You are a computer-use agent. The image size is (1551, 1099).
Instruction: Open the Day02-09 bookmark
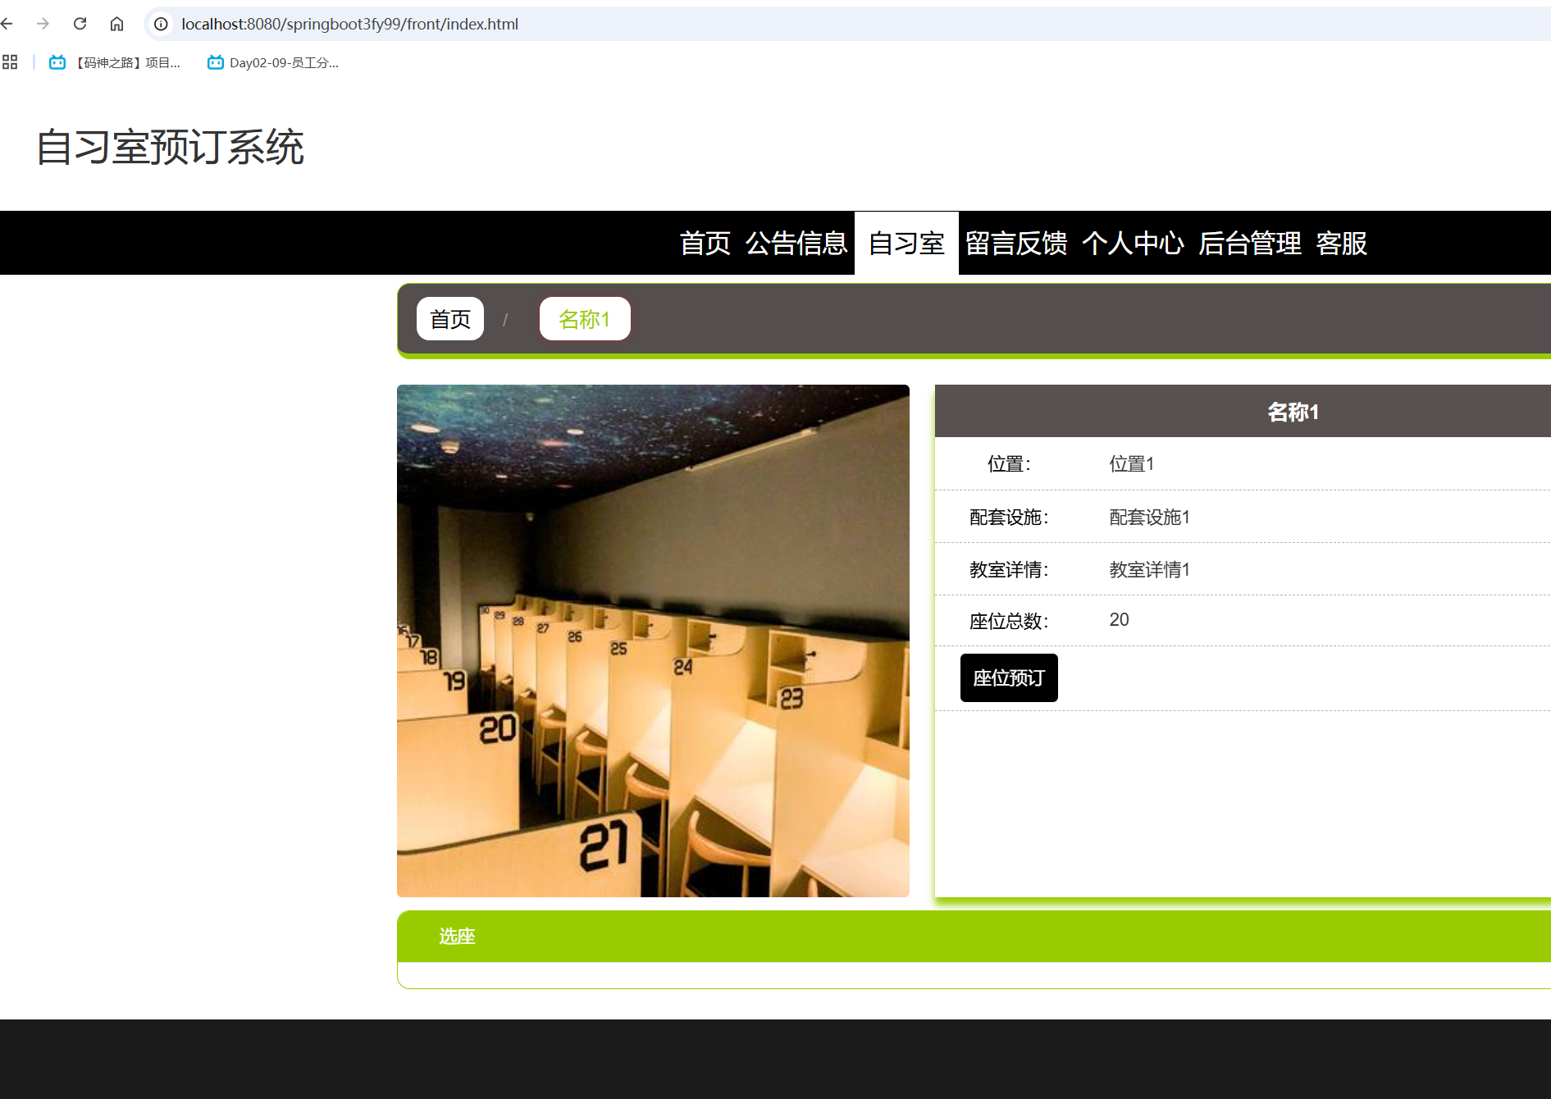click(x=273, y=62)
